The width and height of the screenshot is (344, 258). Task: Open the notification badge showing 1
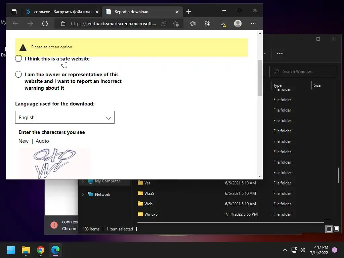pos(335,250)
